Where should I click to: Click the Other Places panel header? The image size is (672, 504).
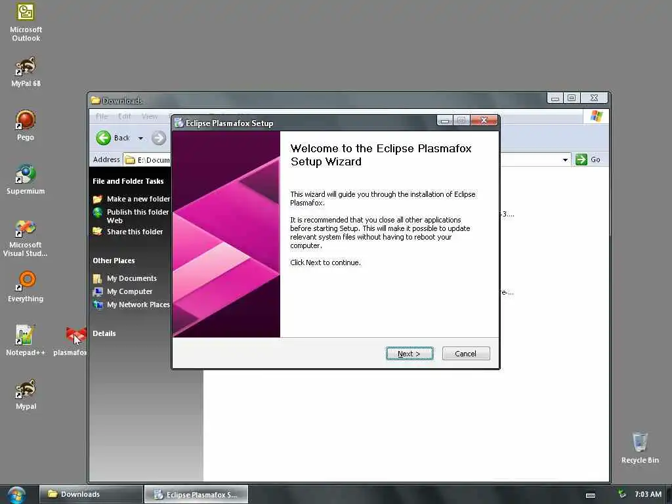(114, 261)
